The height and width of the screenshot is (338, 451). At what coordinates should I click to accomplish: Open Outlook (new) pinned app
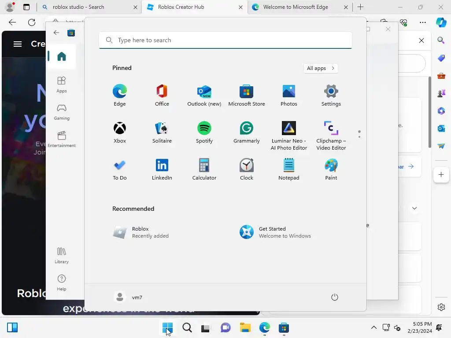204,96
